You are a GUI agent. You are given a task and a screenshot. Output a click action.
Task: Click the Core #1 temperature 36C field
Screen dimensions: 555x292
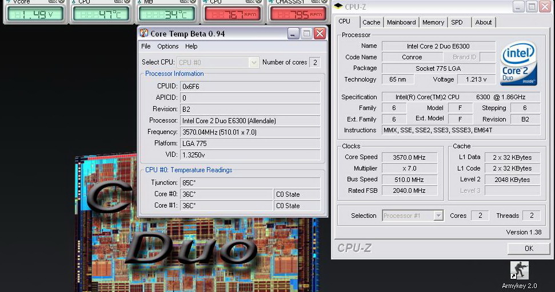pyautogui.click(x=226, y=205)
